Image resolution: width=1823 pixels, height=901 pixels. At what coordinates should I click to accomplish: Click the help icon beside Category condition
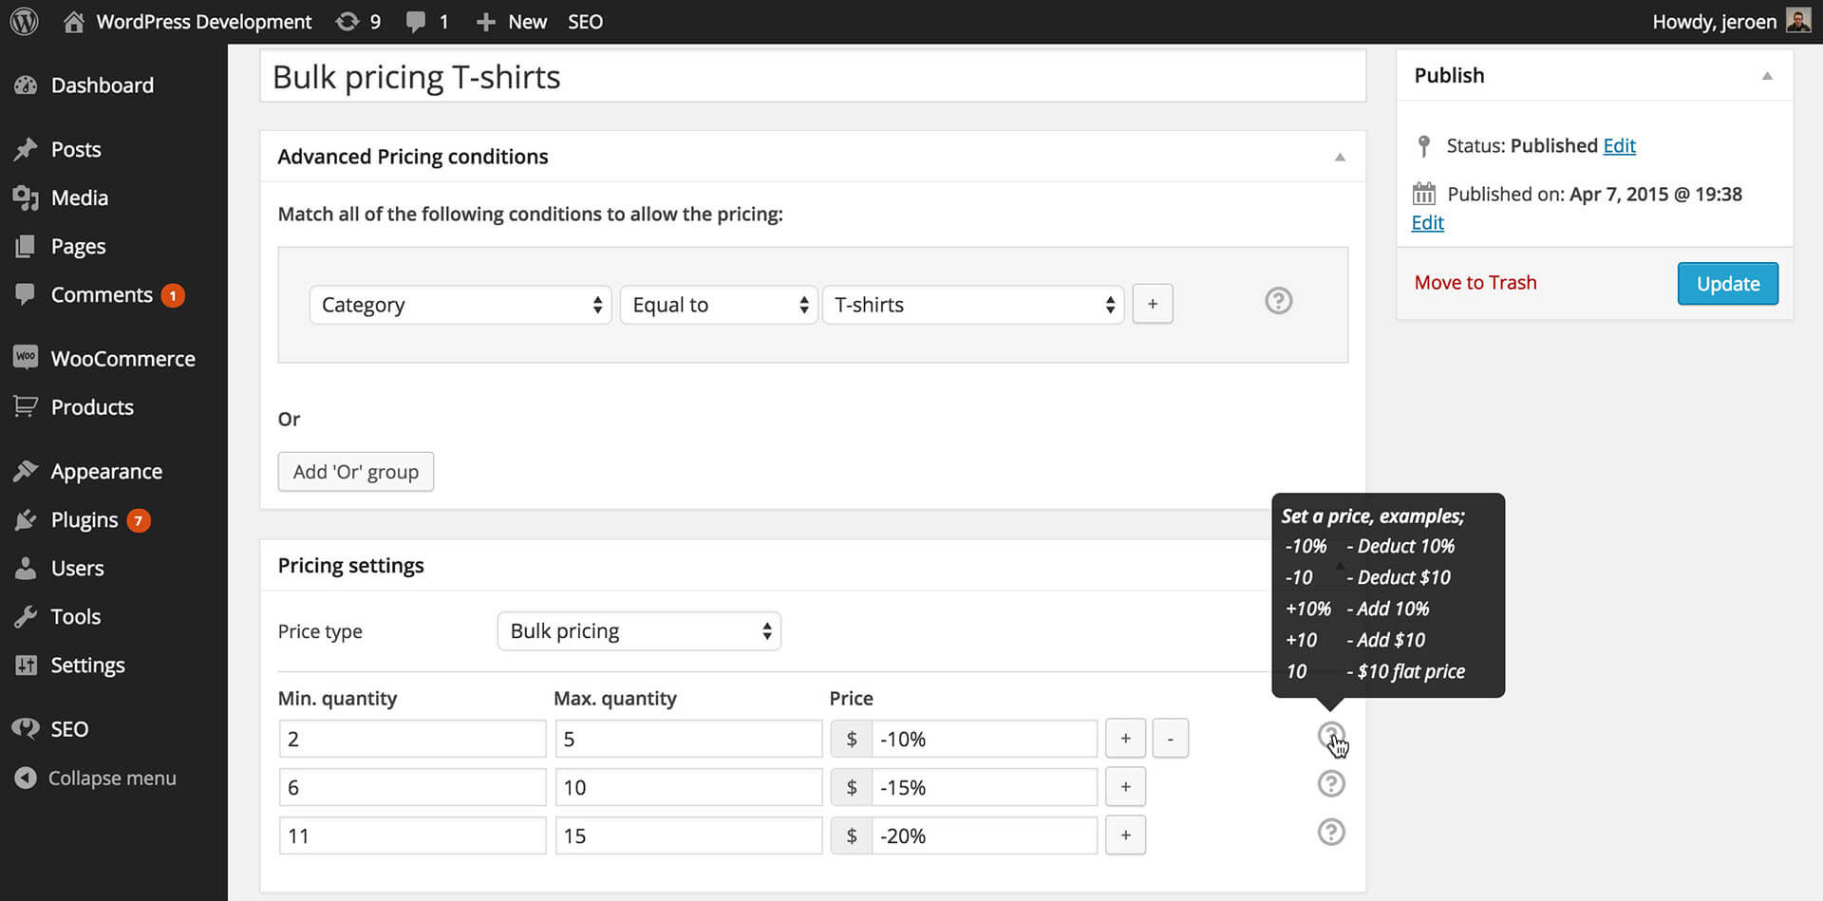pos(1278,301)
